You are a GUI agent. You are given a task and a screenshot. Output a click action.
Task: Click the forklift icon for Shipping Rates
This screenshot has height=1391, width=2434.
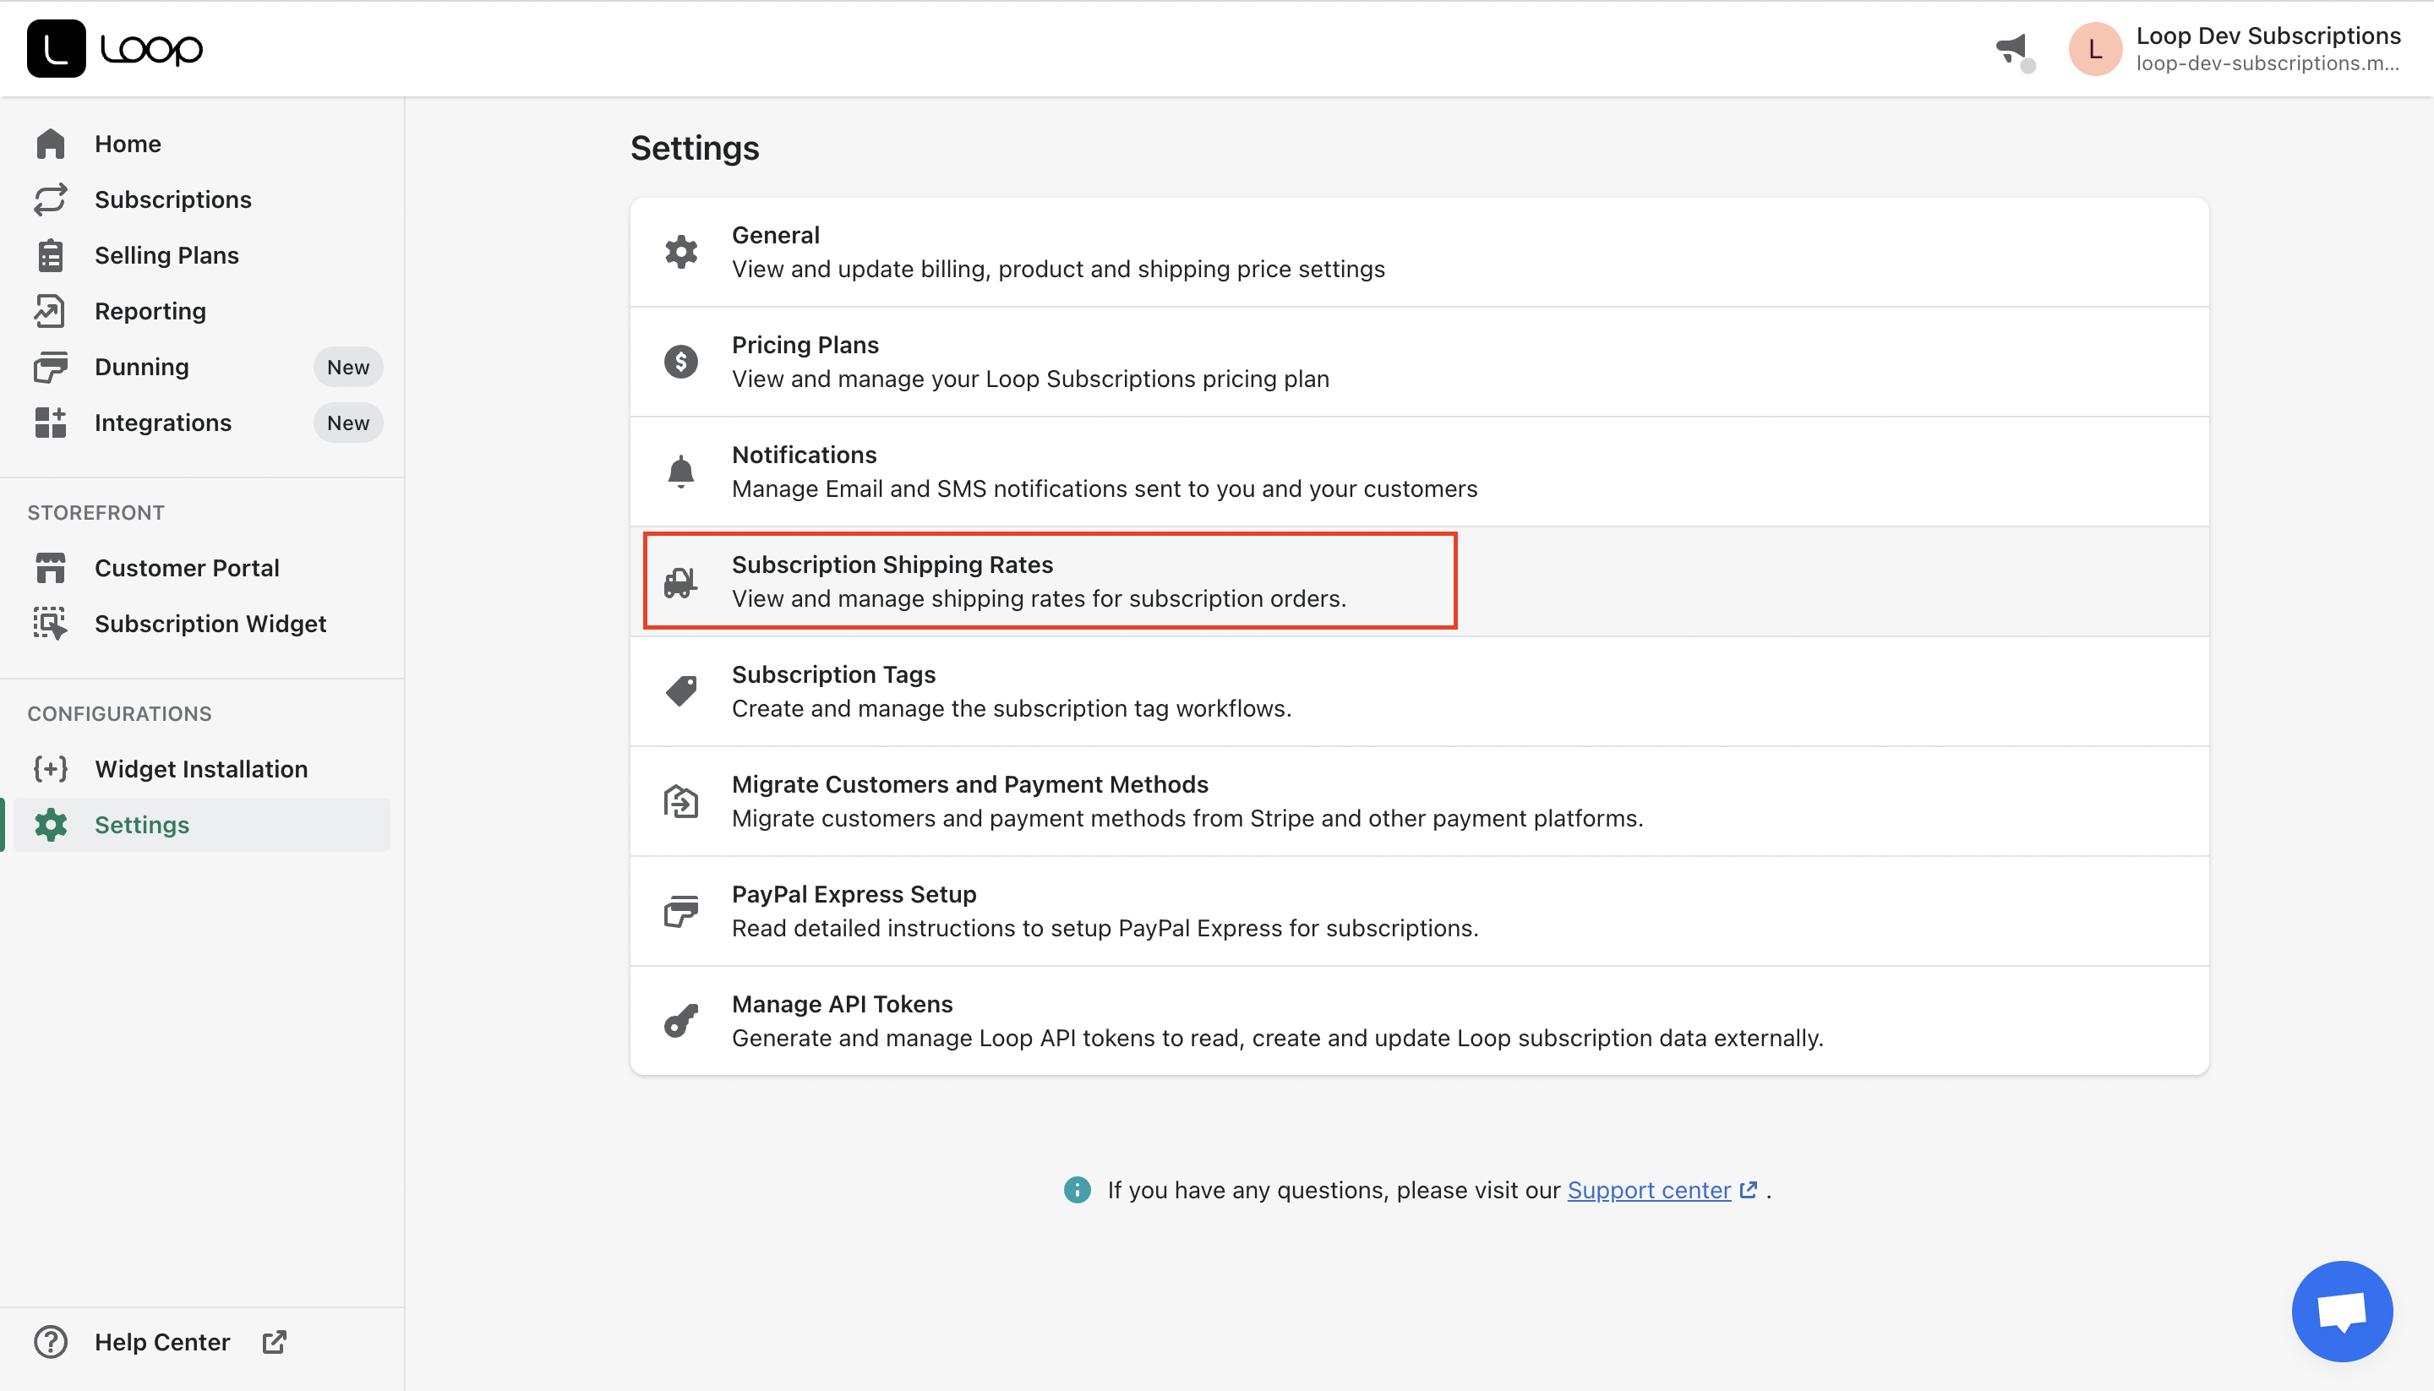click(x=681, y=581)
